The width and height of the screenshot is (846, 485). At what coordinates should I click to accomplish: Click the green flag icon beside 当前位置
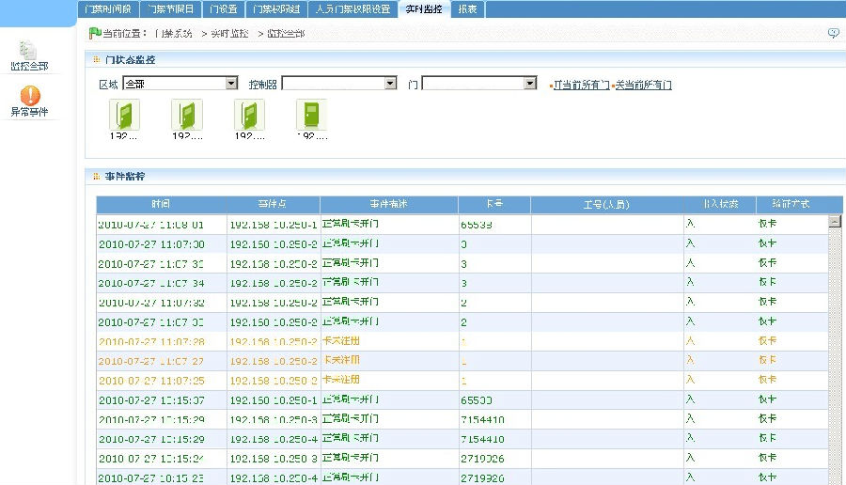[94, 33]
